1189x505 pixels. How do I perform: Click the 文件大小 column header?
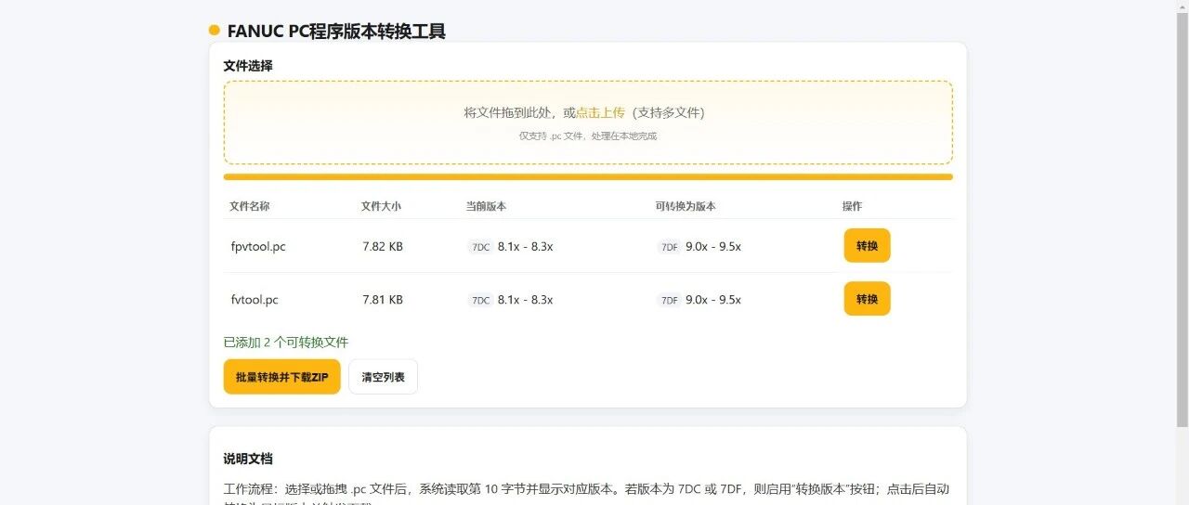click(381, 206)
